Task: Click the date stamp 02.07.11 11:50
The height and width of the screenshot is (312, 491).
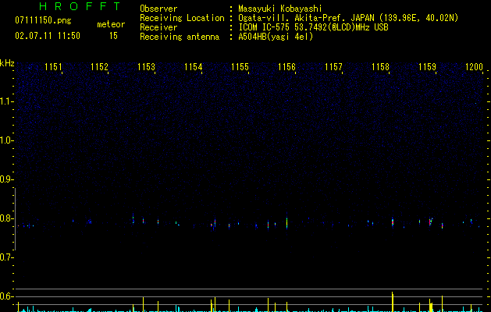Action: [48, 36]
